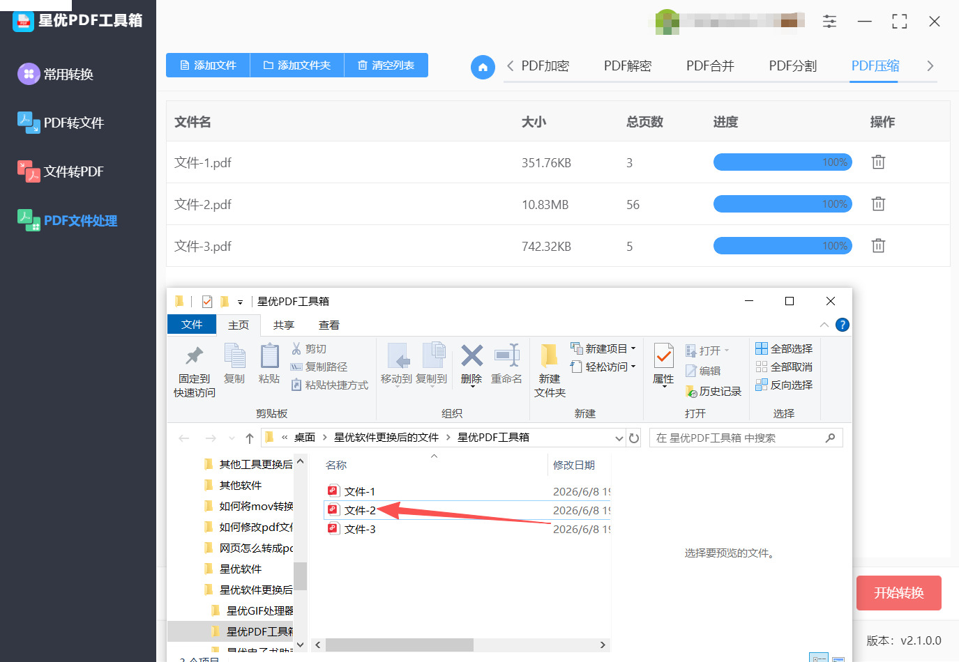Click 编辑 in the Explorer ribbon
This screenshot has height=662, width=959.
(x=703, y=371)
